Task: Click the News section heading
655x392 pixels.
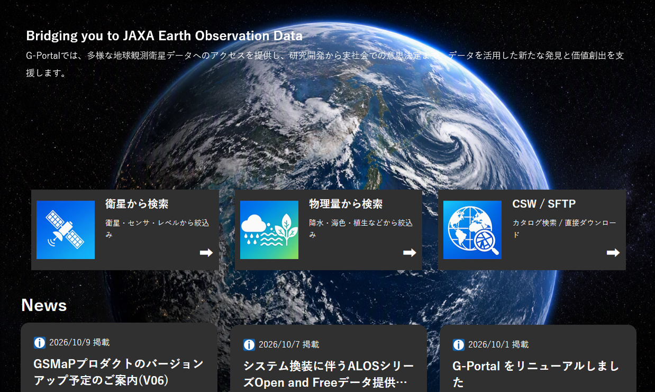Action: pyautogui.click(x=44, y=305)
